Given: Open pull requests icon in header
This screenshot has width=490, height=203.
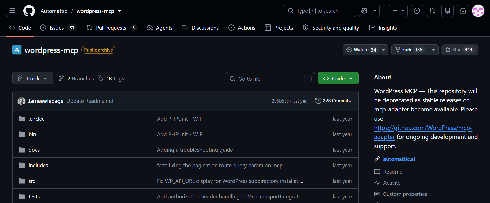Looking at the screenshot, I should 432,11.
